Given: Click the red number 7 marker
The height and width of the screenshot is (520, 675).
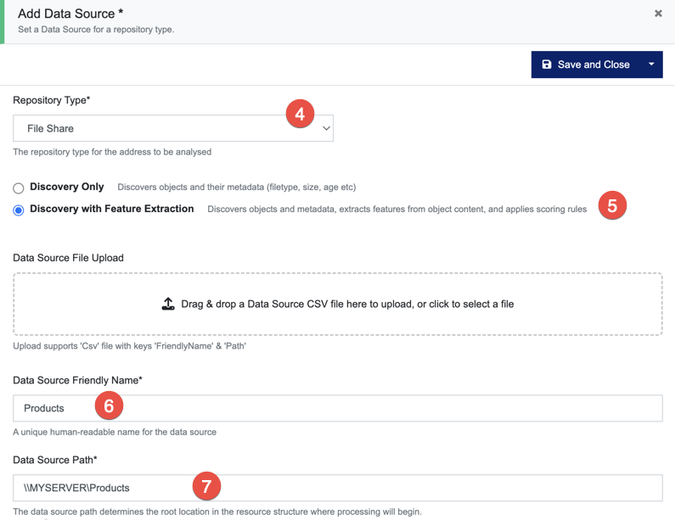Looking at the screenshot, I should (205, 486).
